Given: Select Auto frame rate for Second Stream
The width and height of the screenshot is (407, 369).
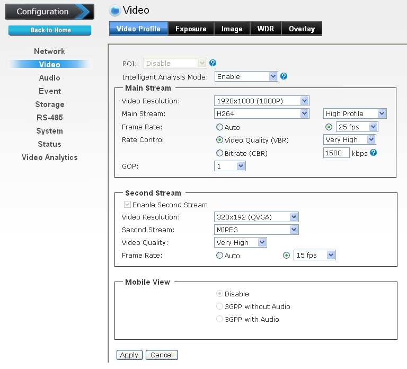Looking at the screenshot, I should pos(219,255).
